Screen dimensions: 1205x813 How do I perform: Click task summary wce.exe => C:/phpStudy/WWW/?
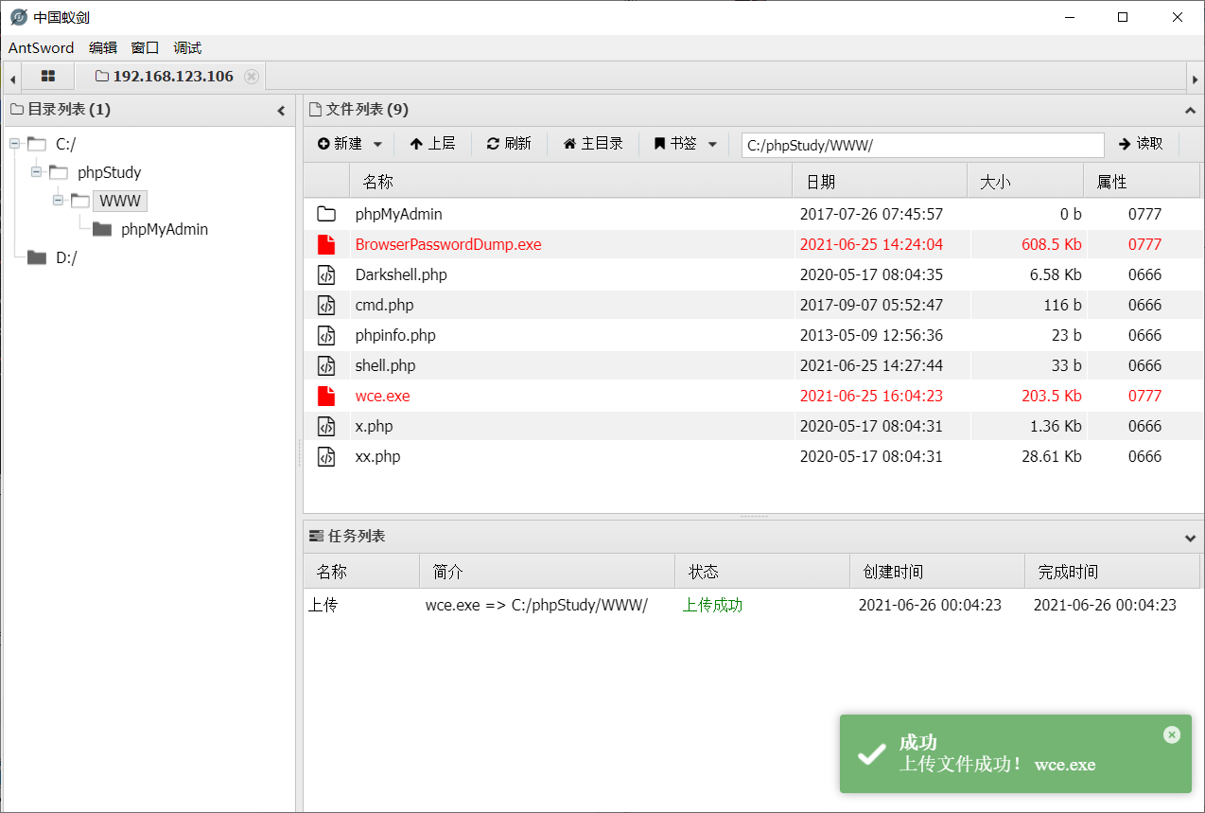(x=536, y=605)
